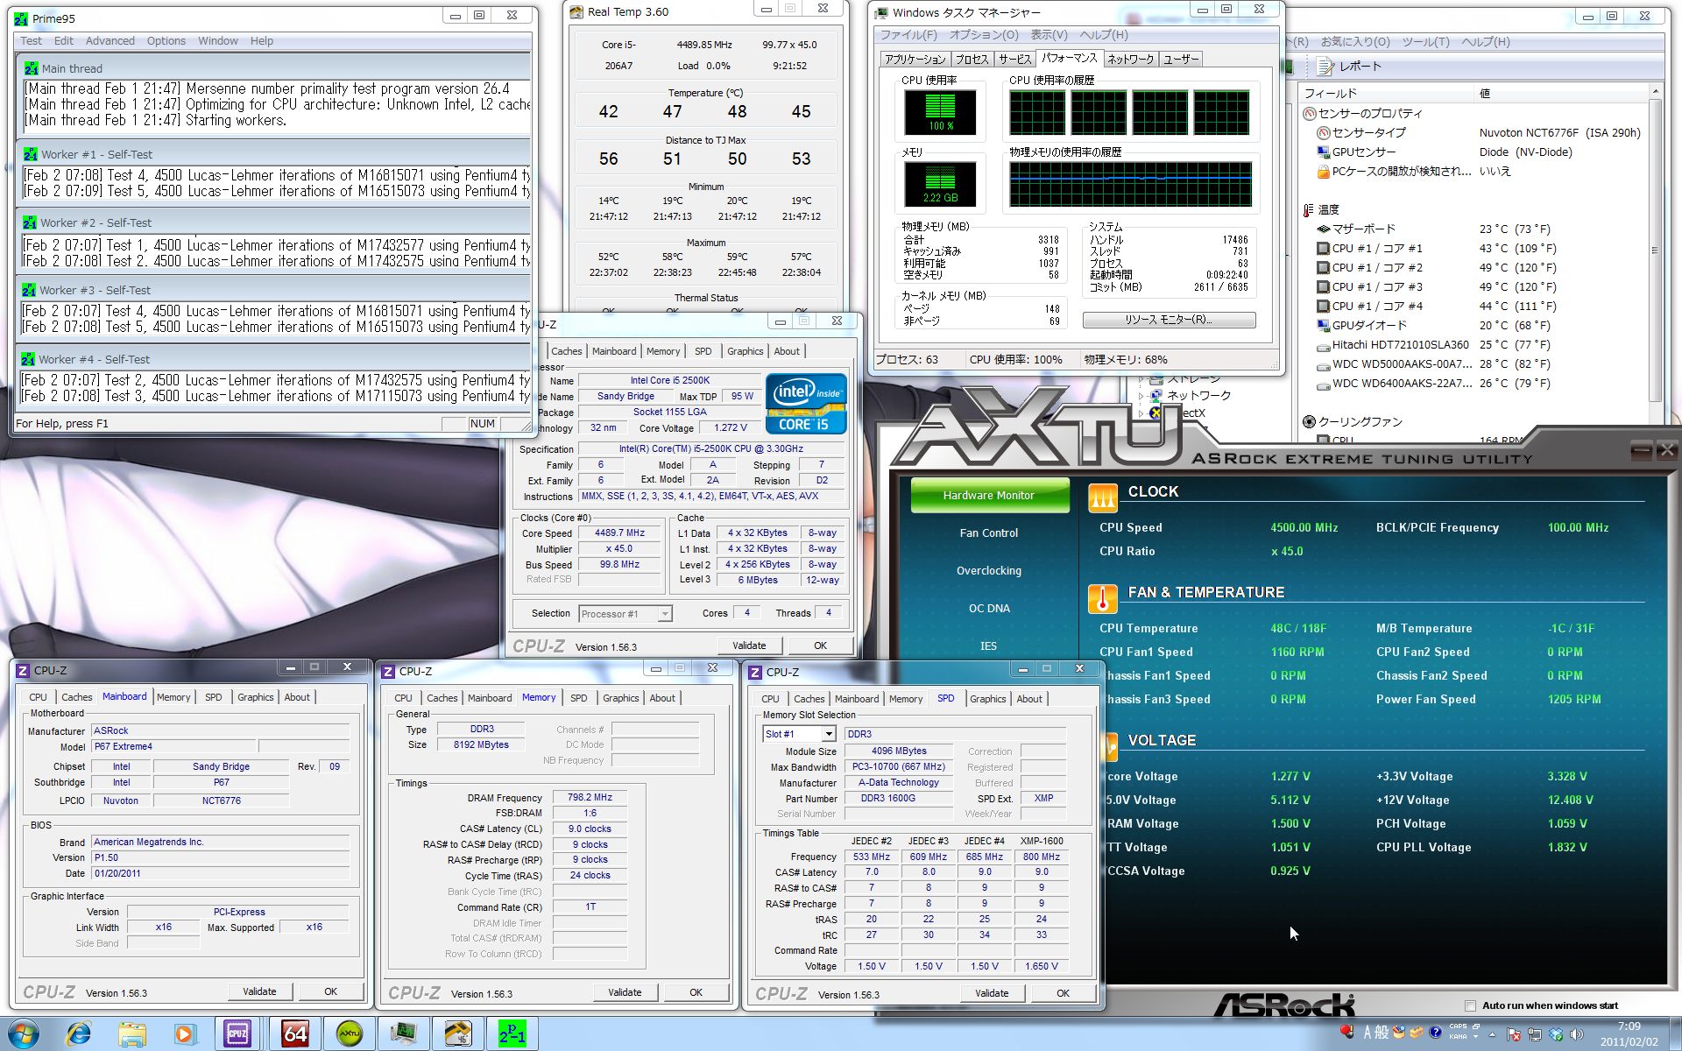Click the sensor properties (センサーのプロパティ) icon
The width and height of the screenshot is (1682, 1051).
pyautogui.click(x=1310, y=114)
